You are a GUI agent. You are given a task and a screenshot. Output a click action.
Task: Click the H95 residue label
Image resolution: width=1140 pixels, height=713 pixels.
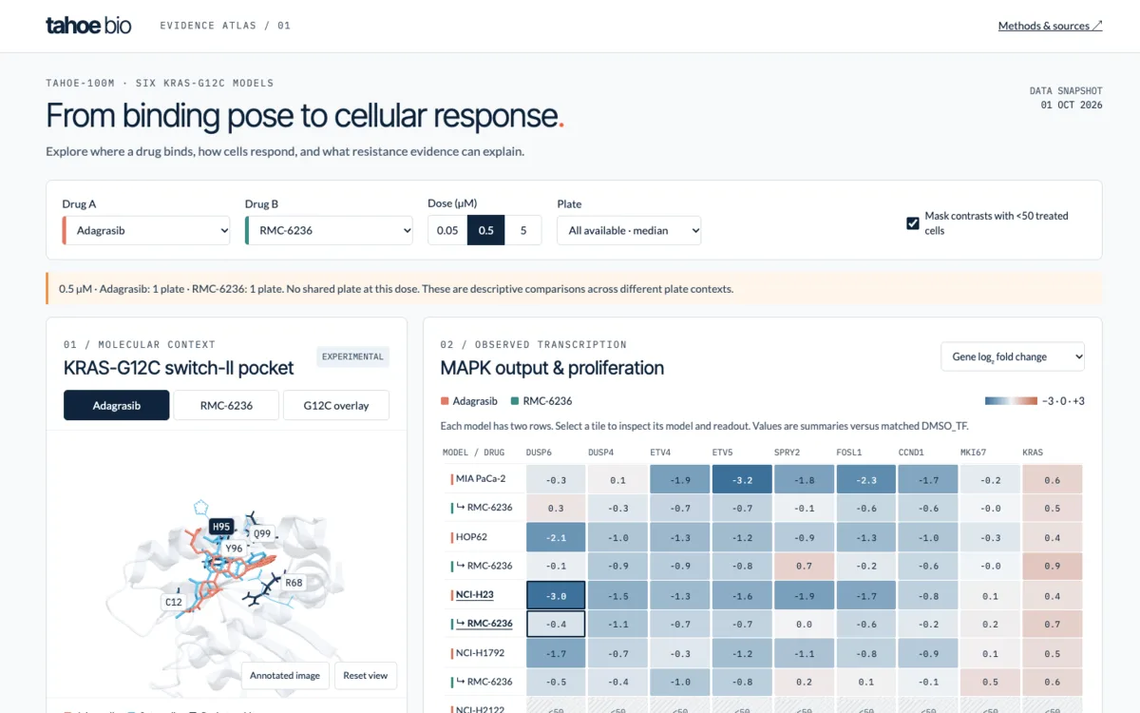[221, 527]
